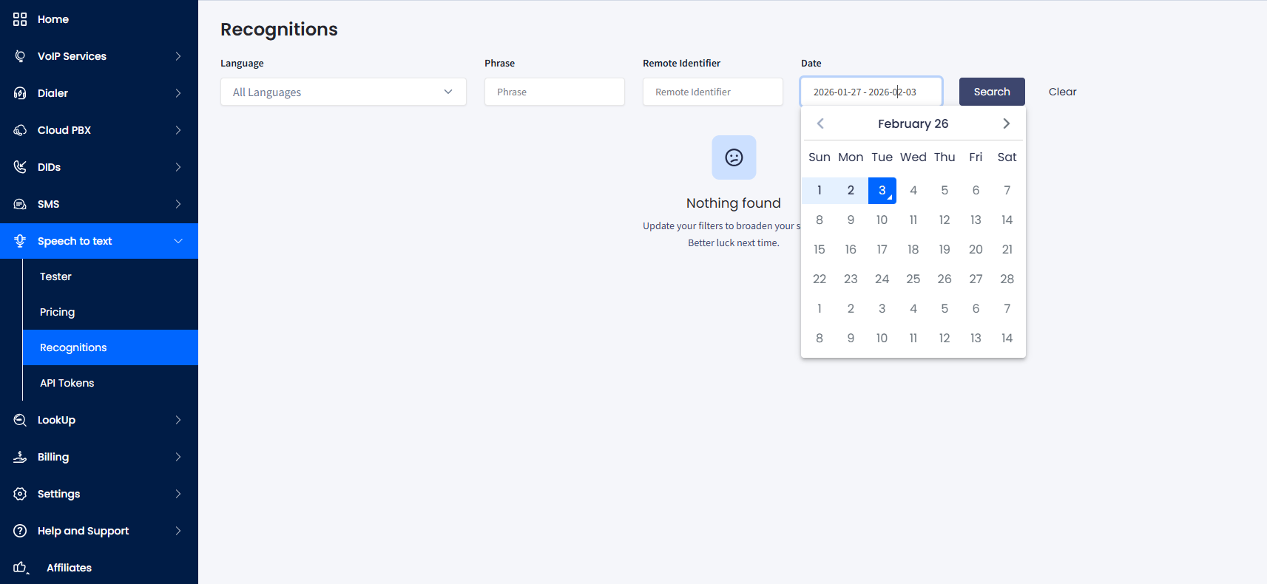This screenshot has height=584, width=1267.
Task: Open the Pricing submenu item
Action: coord(110,312)
